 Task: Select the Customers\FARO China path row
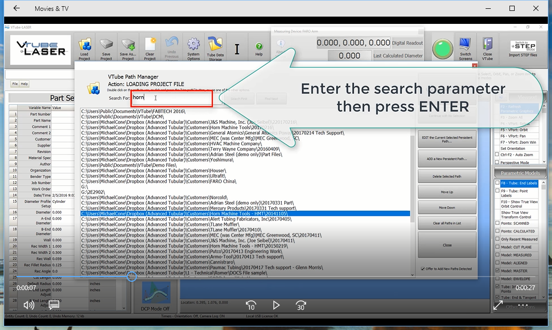[x=245, y=182]
